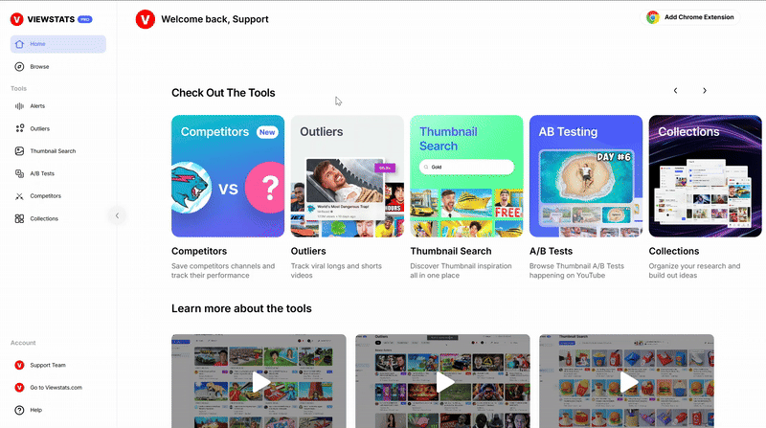766x428 pixels.
Task: Show next tools with the right arrow
Action: 705,90
